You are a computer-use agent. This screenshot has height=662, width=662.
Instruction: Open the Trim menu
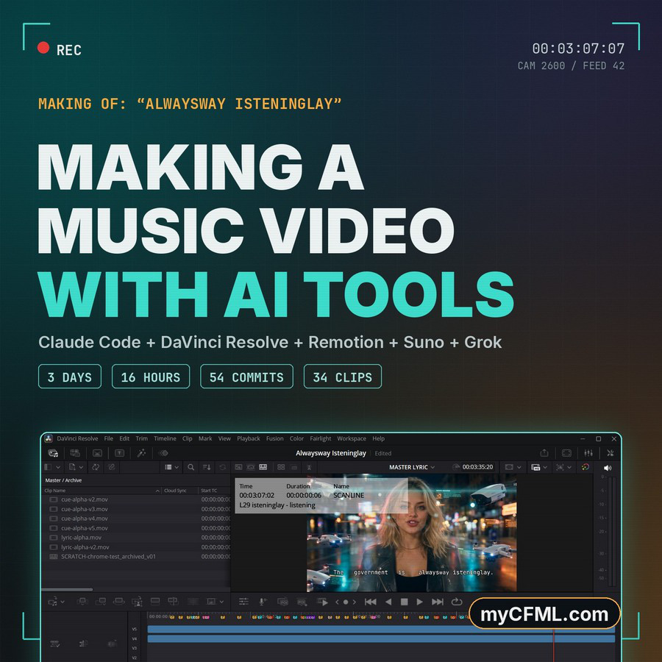(x=141, y=438)
